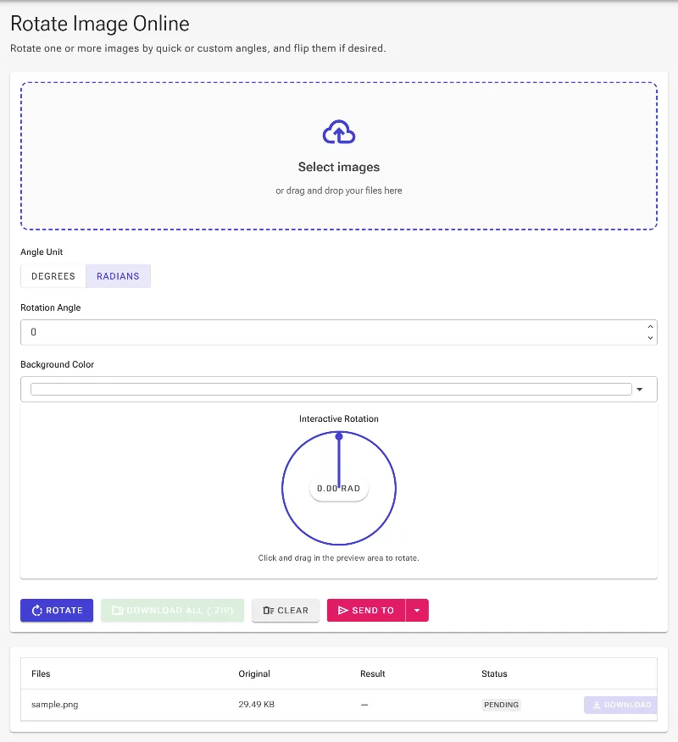Focus the Rotation Angle input field
Screen dimensions: 678x742
[338, 332]
